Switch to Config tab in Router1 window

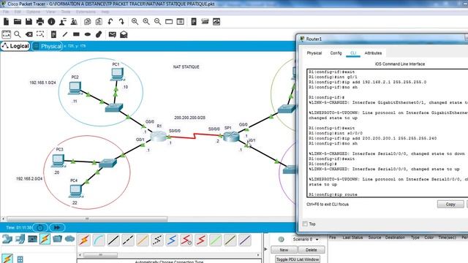tap(336, 53)
